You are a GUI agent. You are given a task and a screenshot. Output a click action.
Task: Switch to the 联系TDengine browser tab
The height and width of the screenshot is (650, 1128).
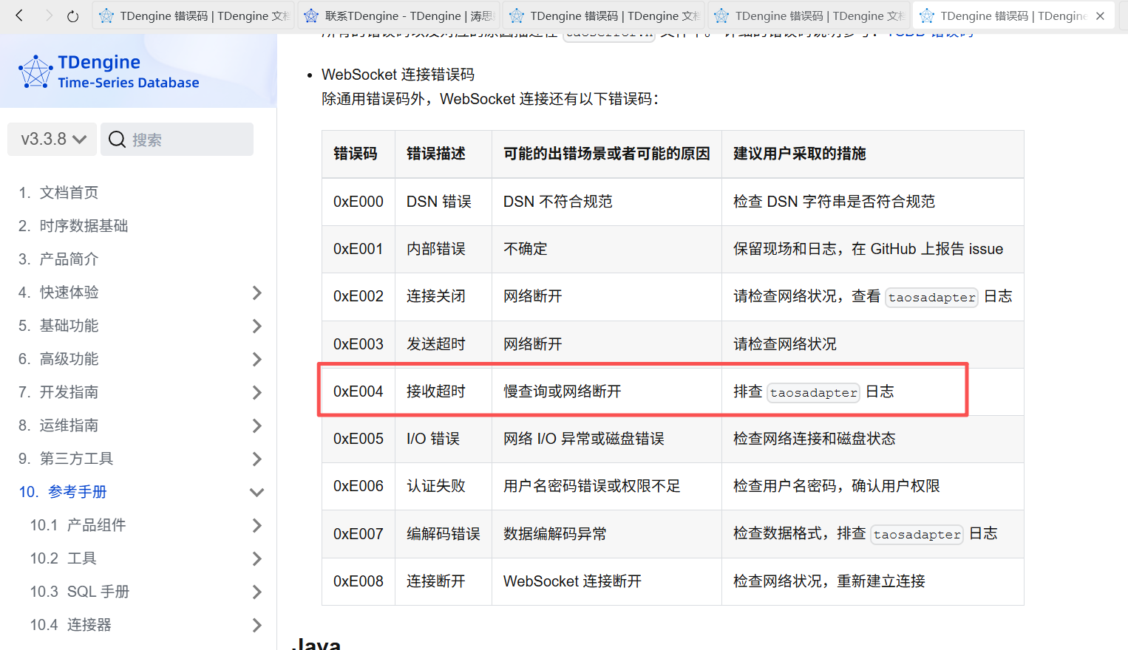[398, 16]
